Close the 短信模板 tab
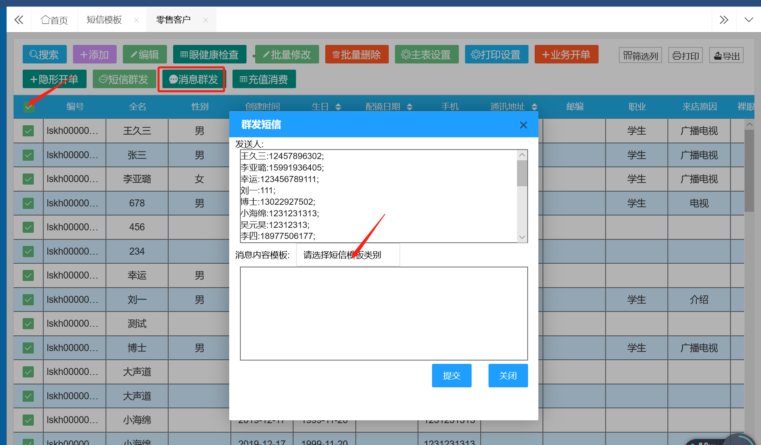 (136, 20)
